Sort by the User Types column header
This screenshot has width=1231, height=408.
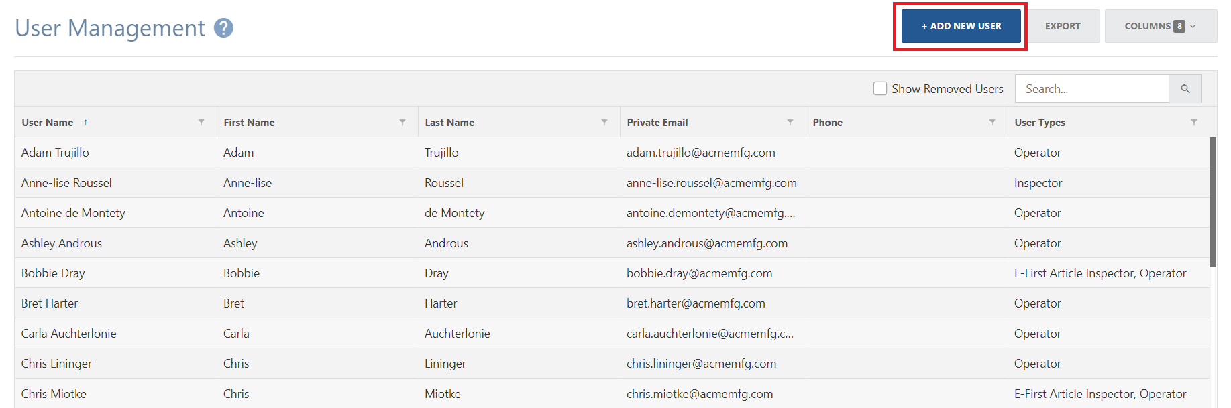tap(1040, 122)
